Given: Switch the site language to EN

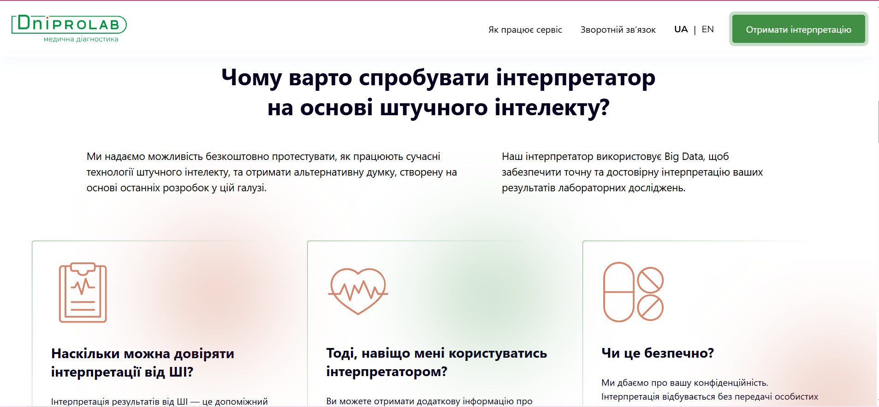Looking at the screenshot, I should (x=707, y=29).
